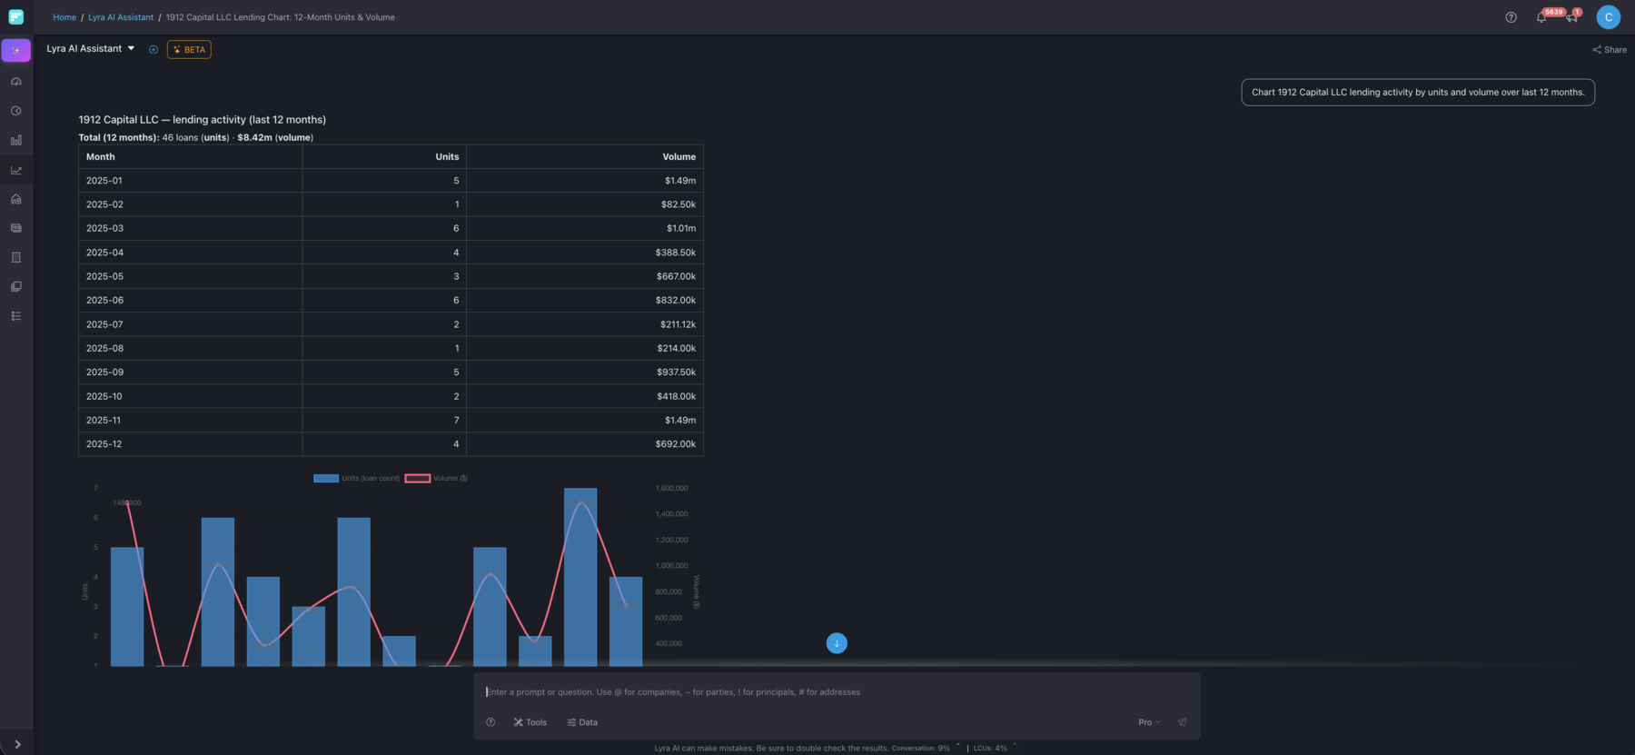The width and height of the screenshot is (1635, 755).
Task: Open the line trend chart sidebar icon
Action: tap(16, 170)
